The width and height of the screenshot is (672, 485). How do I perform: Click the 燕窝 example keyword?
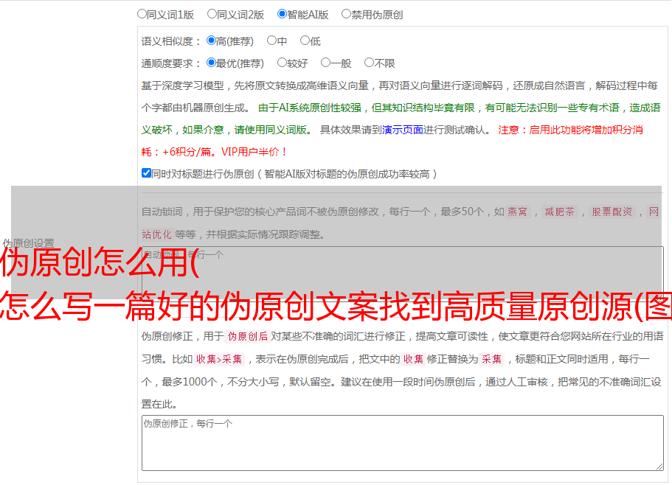(517, 212)
